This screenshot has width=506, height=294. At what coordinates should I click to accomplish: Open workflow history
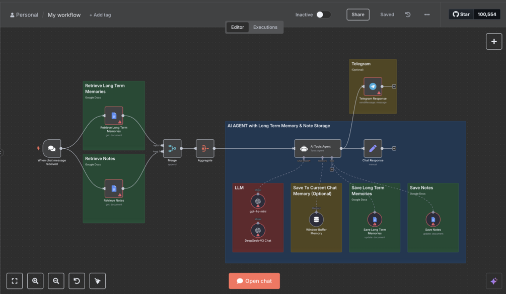(408, 15)
